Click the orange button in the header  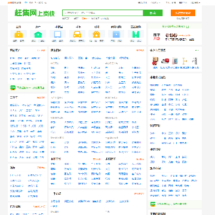pos(183,13)
